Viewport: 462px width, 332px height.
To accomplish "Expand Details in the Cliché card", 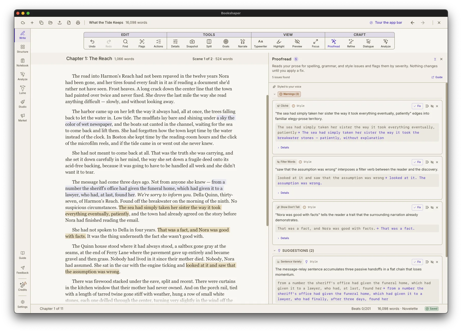I will pos(283,147).
